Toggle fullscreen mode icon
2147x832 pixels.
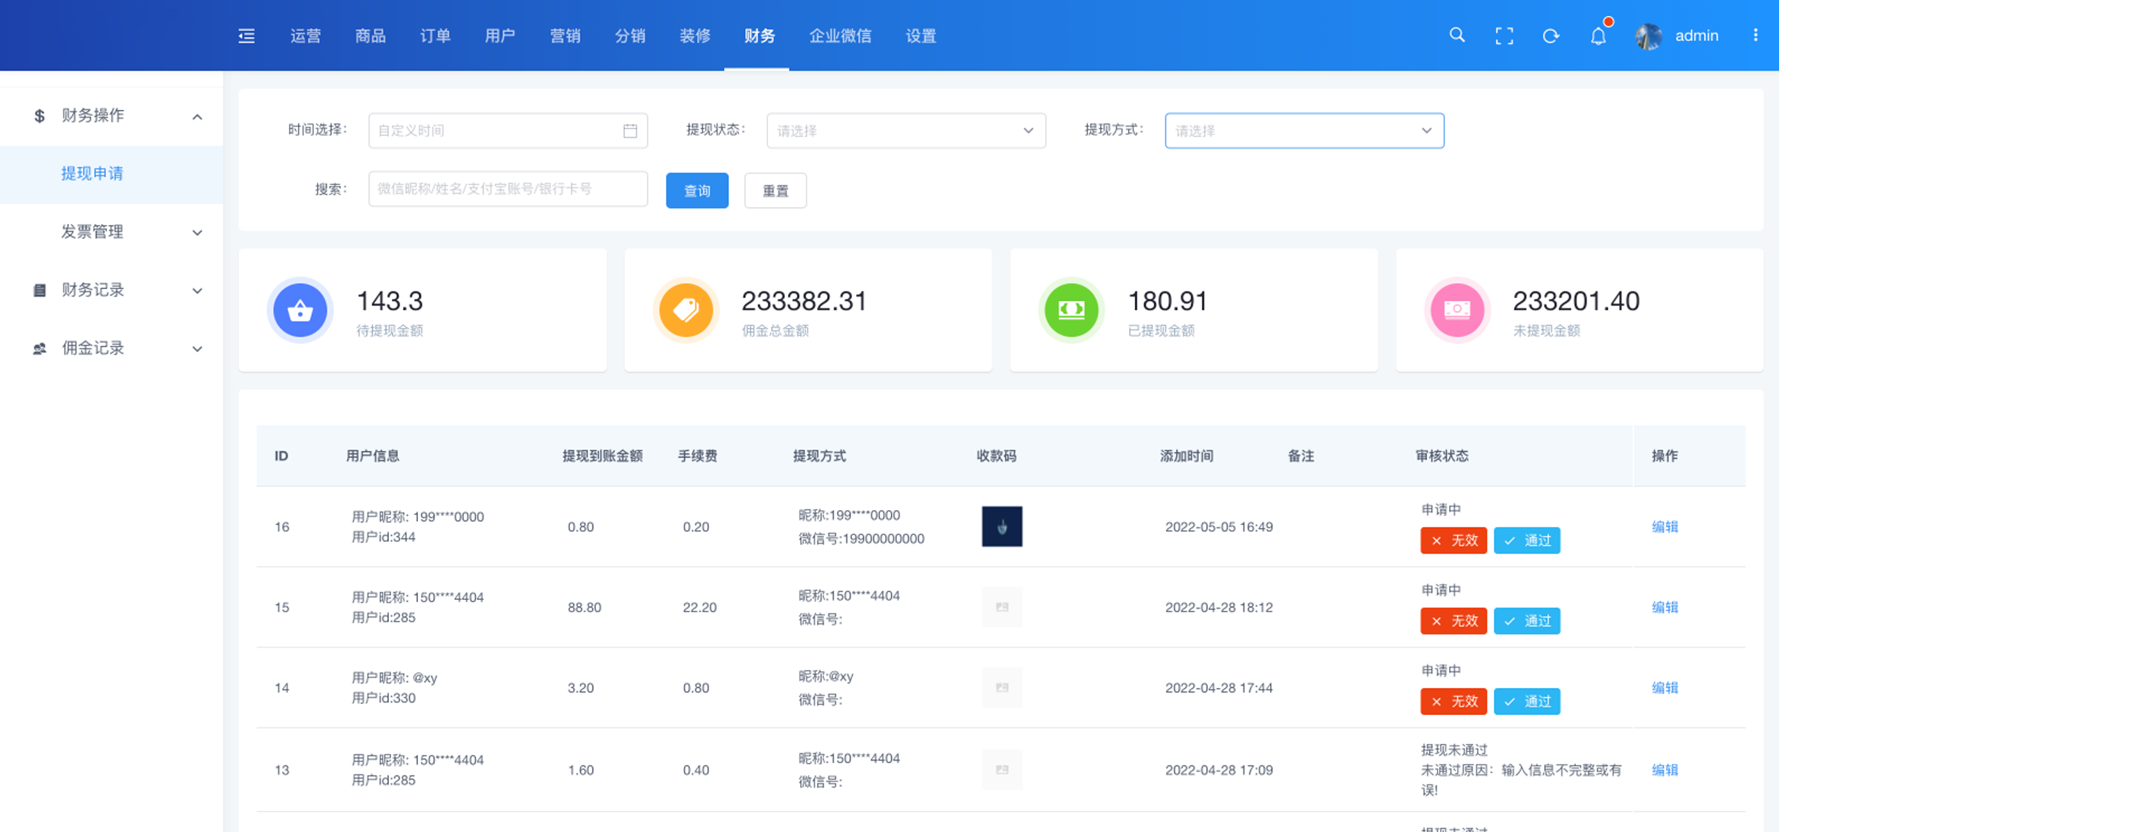pos(1504,36)
